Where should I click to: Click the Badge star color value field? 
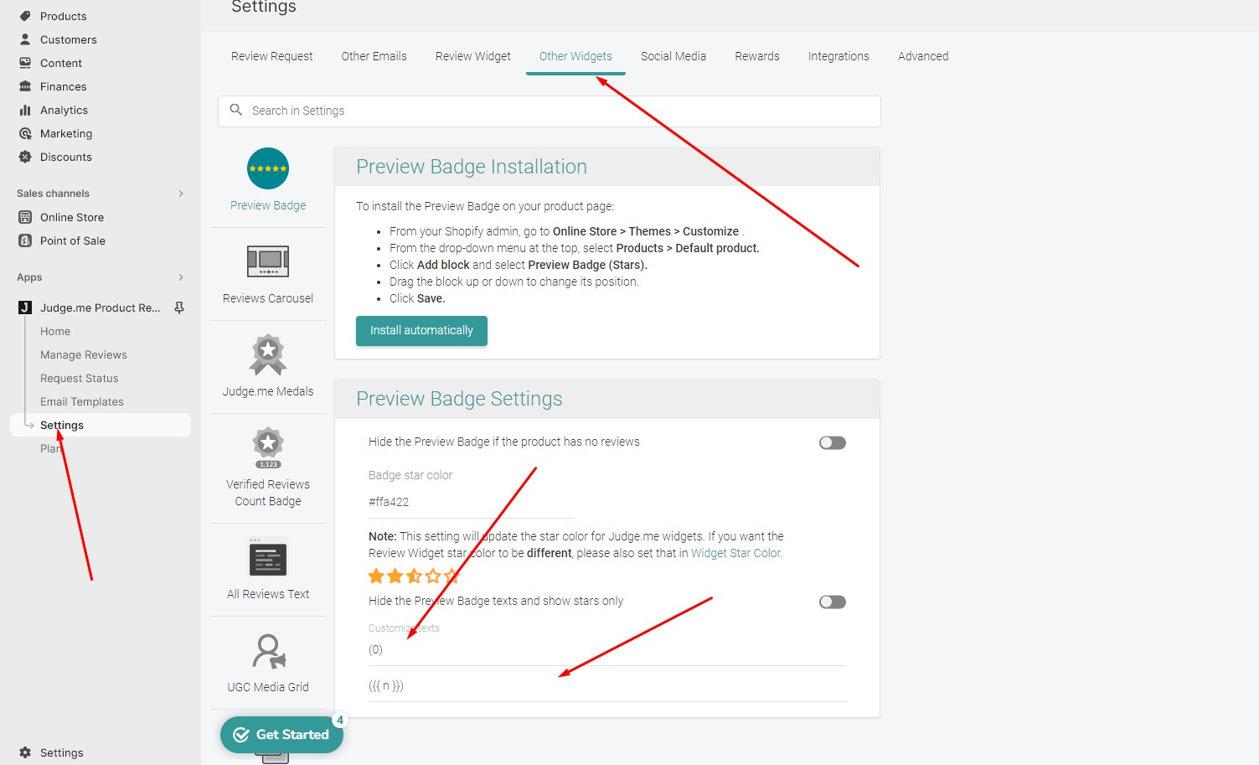coord(471,502)
